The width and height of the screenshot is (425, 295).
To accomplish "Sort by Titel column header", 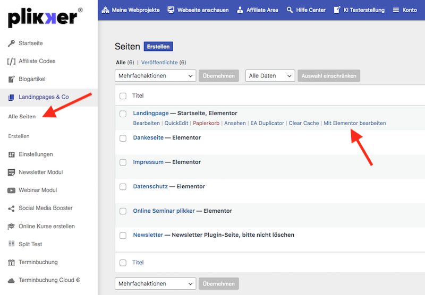I will tap(138, 96).
